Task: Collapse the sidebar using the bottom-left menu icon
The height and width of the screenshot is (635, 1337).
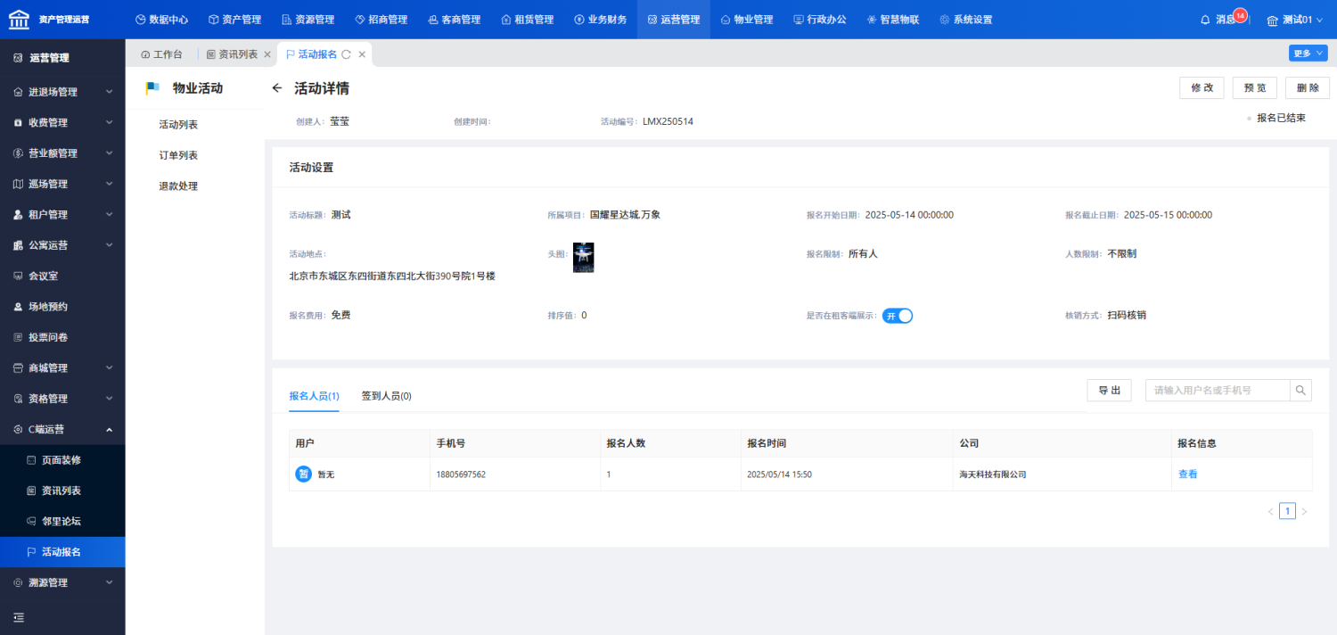Action: (x=19, y=617)
